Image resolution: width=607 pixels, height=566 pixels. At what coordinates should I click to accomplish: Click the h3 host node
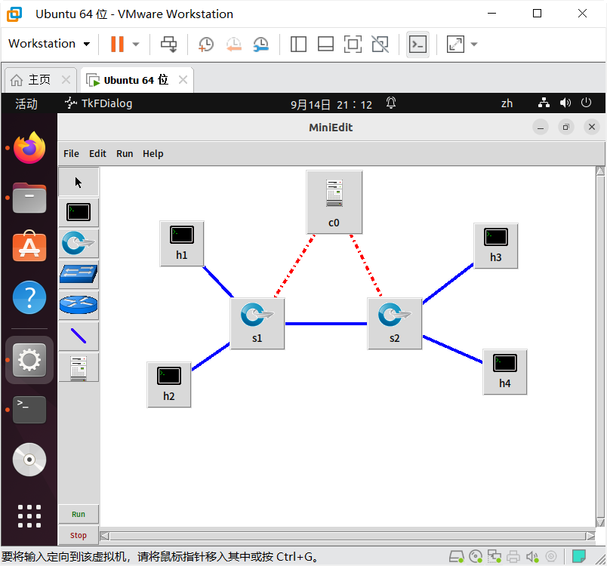point(495,246)
